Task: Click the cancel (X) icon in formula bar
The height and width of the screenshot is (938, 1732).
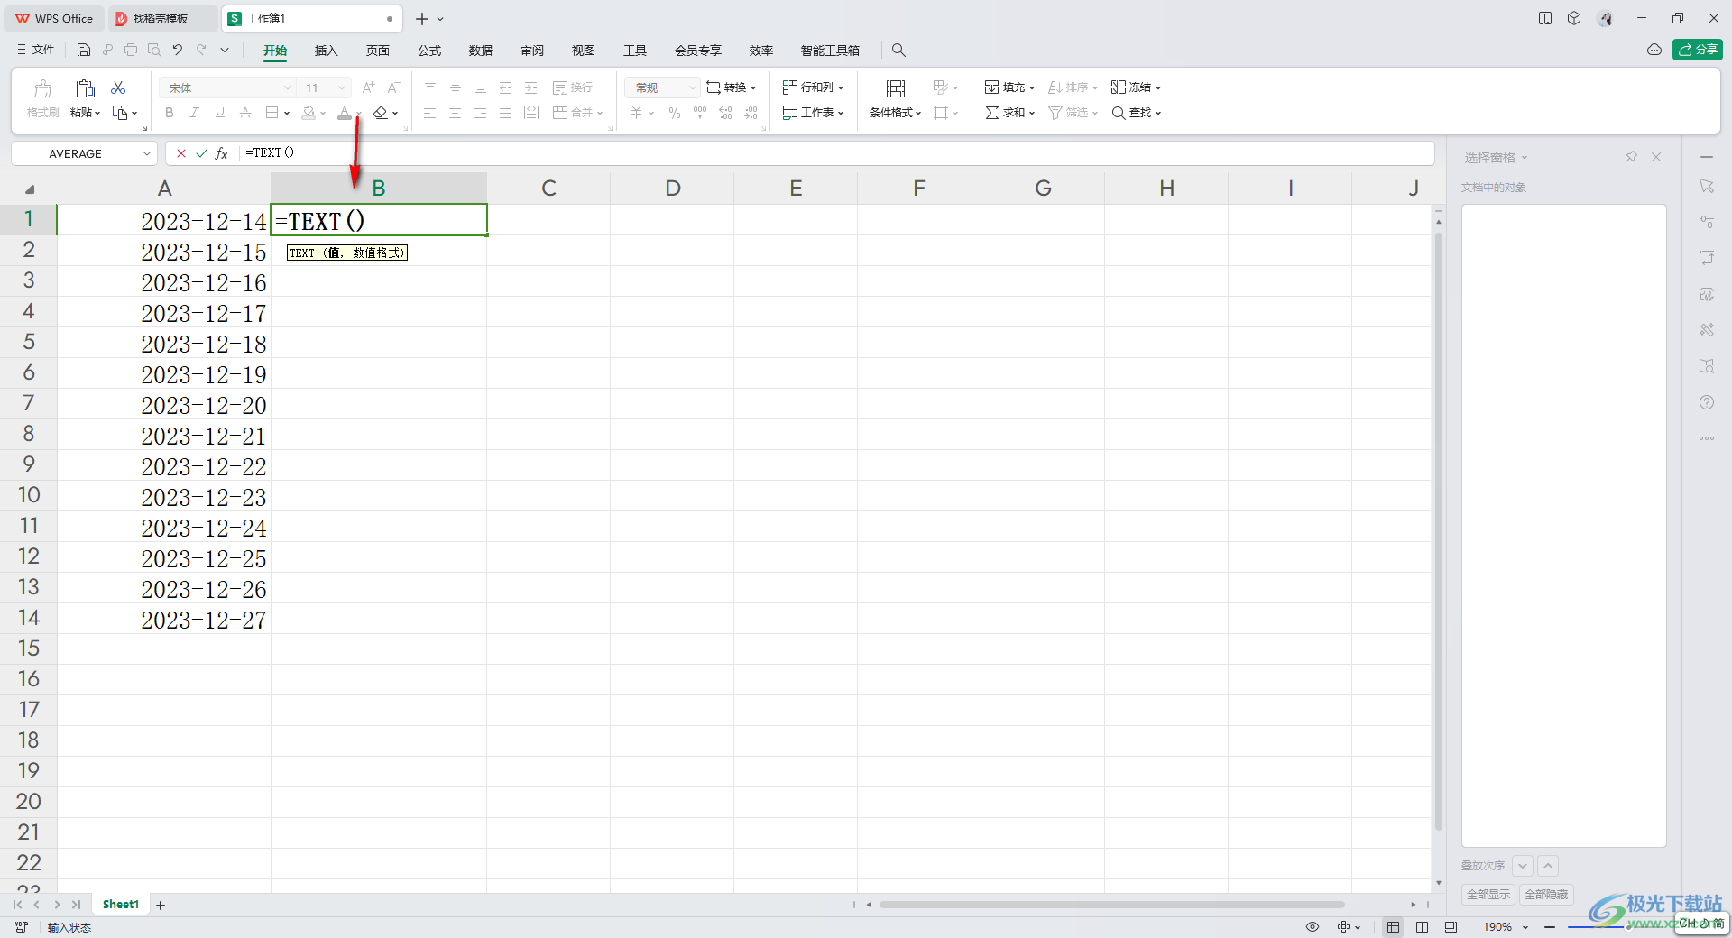Action: point(181,153)
